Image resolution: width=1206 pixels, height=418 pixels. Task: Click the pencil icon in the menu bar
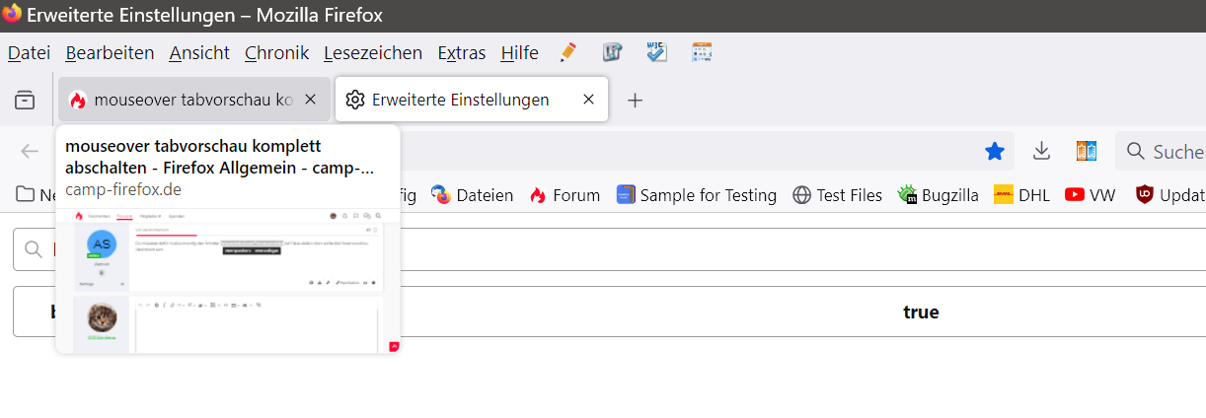567,52
